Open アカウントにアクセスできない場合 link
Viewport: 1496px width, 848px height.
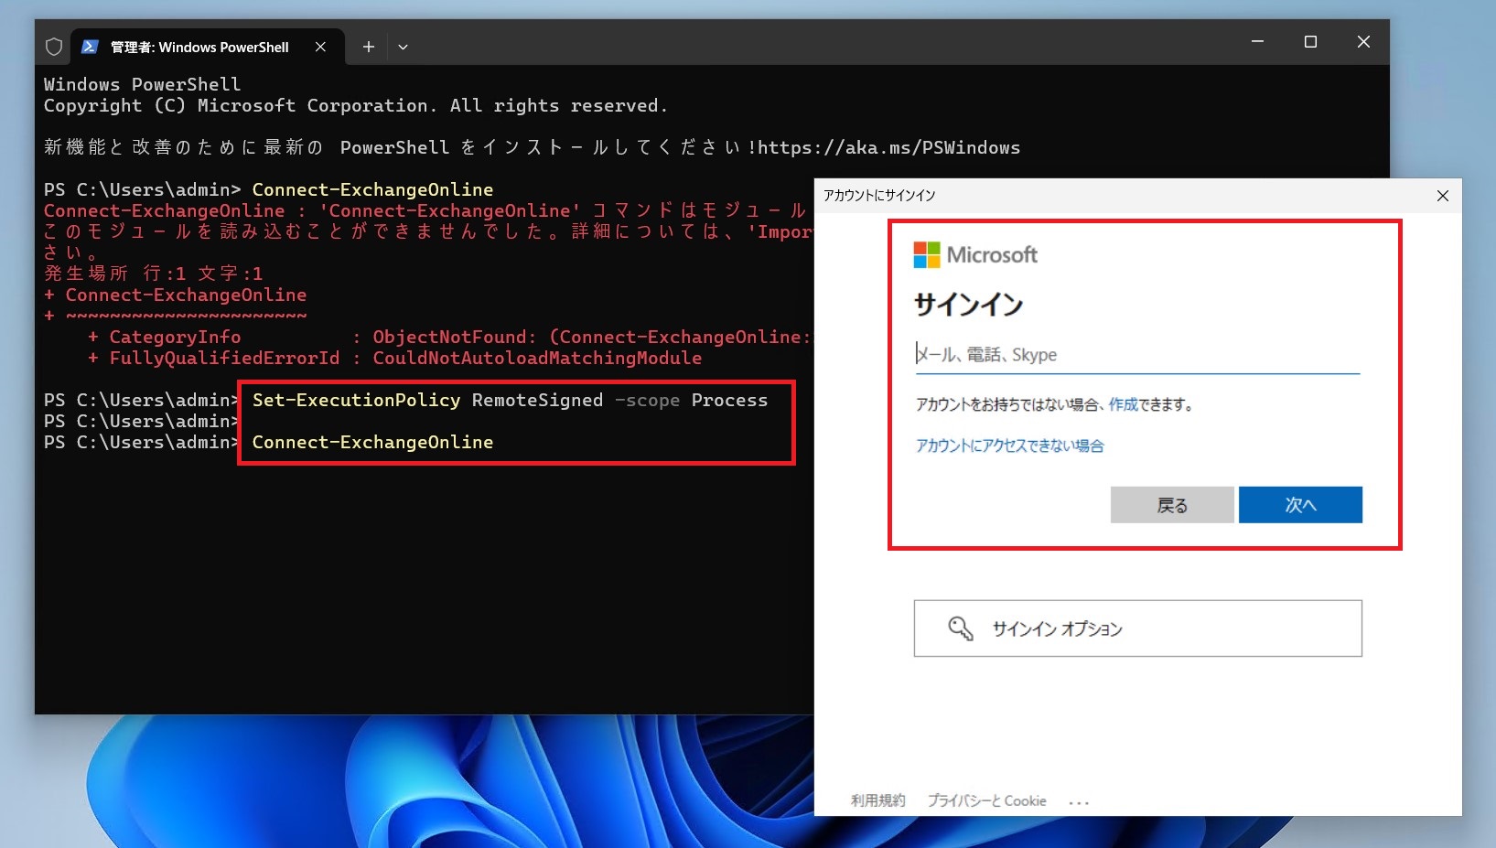pyautogui.click(x=1009, y=445)
